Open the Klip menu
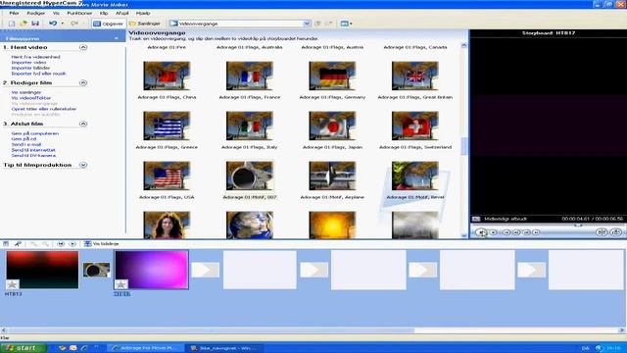Viewport: 627px width, 353px height. click(104, 13)
